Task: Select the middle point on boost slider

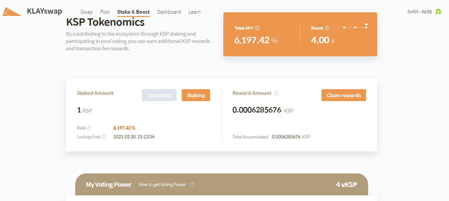Action: click(x=355, y=27)
